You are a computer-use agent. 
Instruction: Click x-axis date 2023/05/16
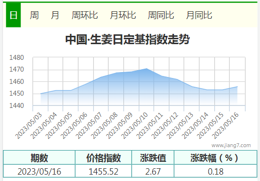click(x=226, y=126)
